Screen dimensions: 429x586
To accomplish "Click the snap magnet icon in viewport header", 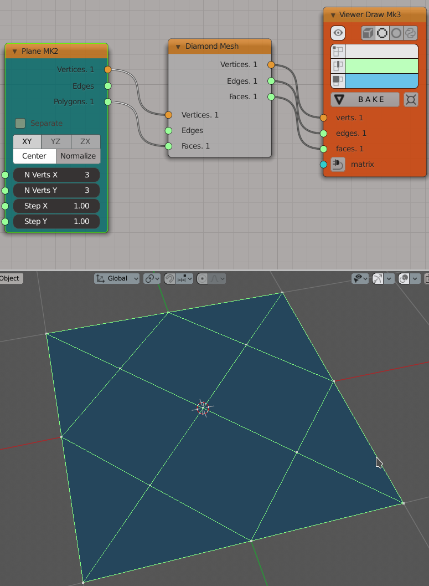I will coord(170,279).
